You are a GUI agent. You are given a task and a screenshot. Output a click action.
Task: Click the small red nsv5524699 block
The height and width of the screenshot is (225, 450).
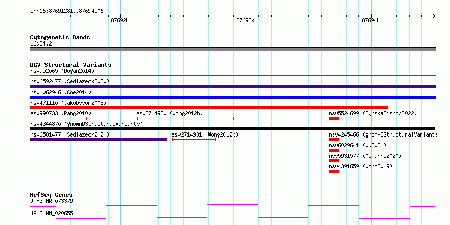[334, 118]
